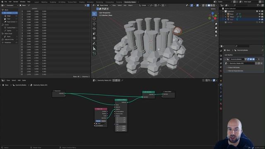Click the properties search field
Screen dimensions: 265x149
[242, 46]
